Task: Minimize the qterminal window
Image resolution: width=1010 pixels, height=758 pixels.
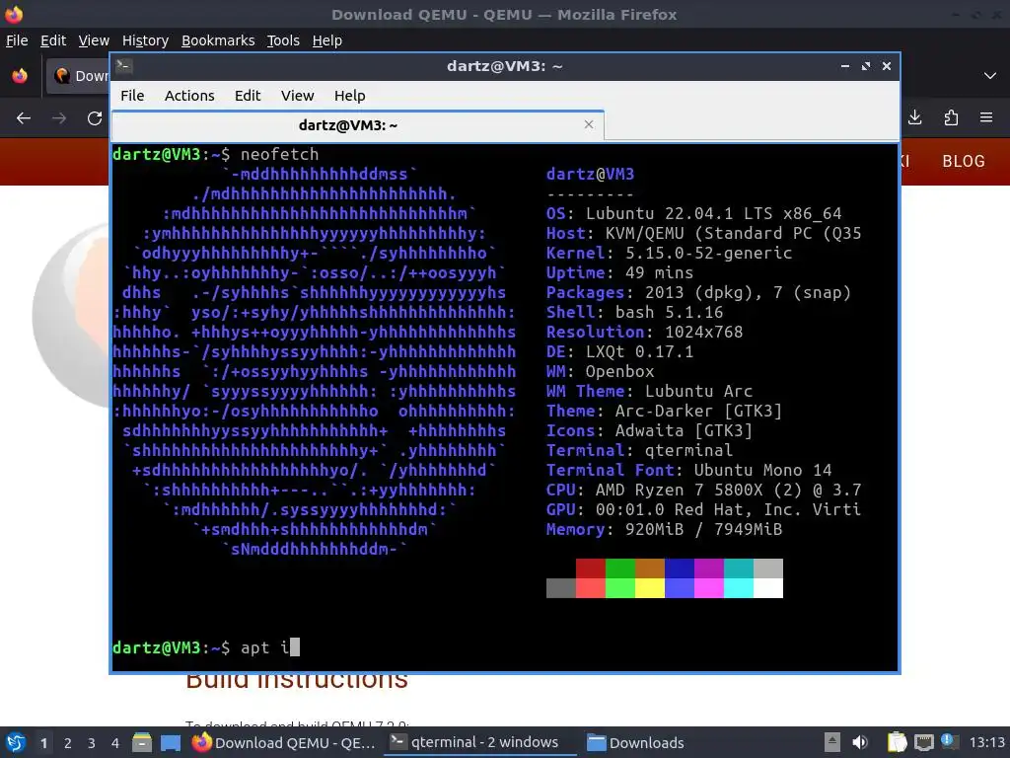Action: (x=845, y=66)
